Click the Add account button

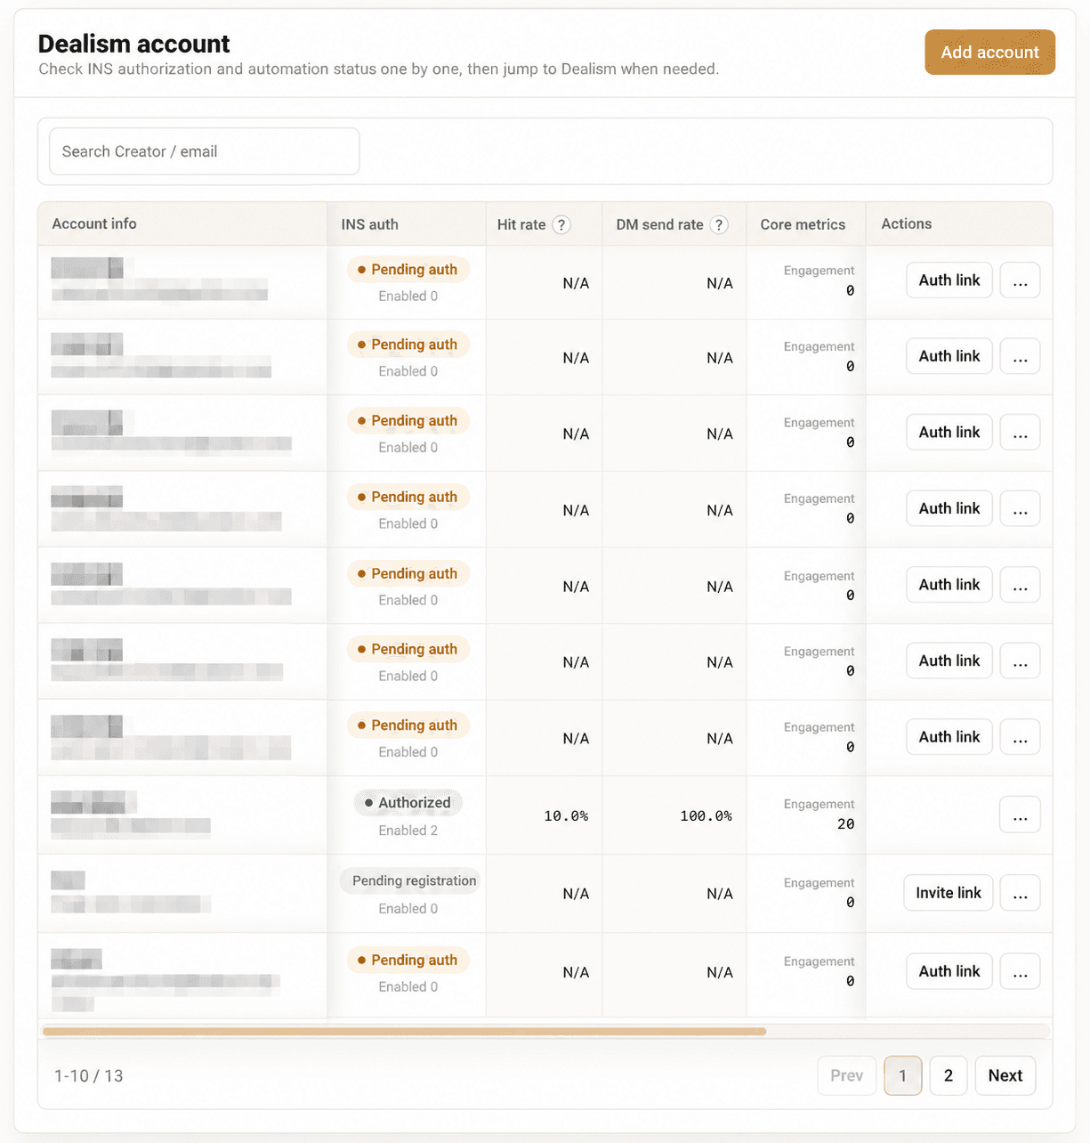coord(989,53)
